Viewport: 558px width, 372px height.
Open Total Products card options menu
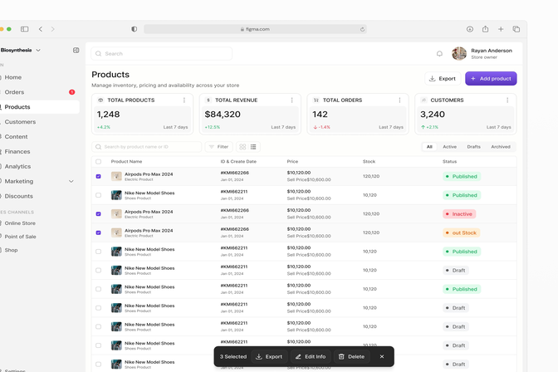184,100
